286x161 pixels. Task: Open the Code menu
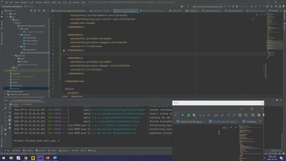[32, 2]
